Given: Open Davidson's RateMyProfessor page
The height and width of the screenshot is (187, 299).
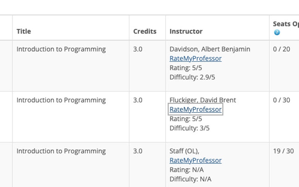Looking at the screenshot, I should 195,58.
